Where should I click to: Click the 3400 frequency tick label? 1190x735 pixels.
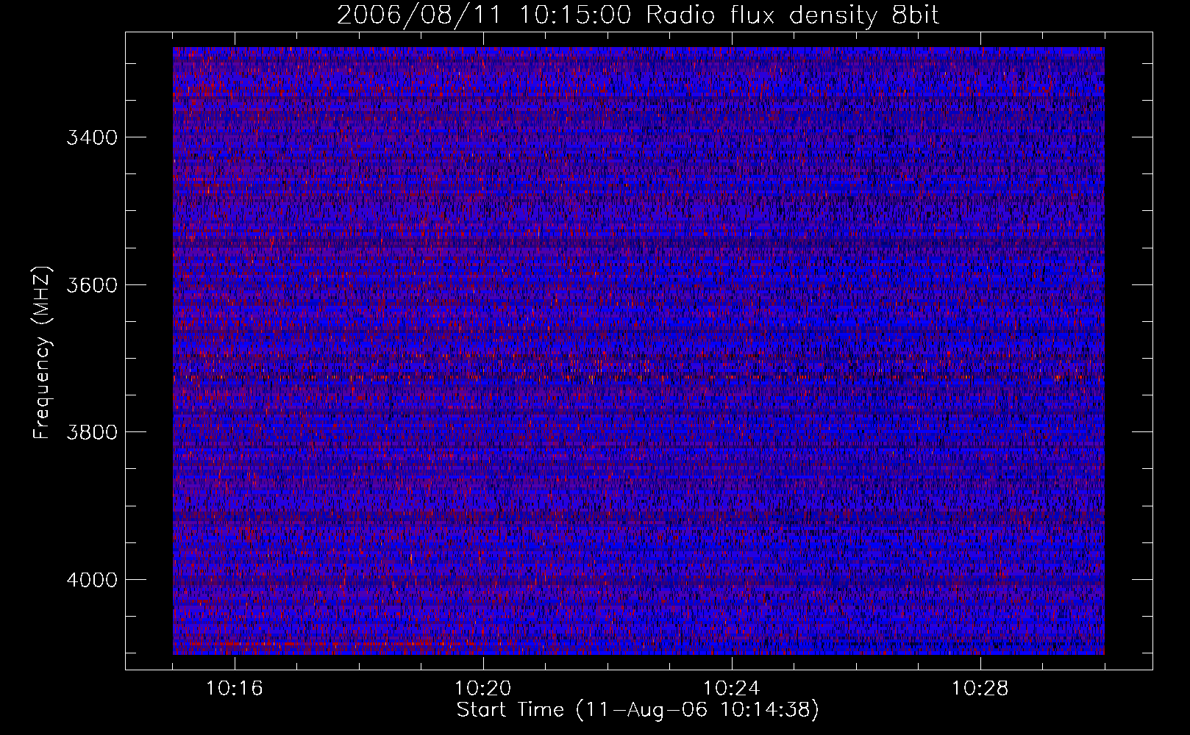[x=92, y=137]
